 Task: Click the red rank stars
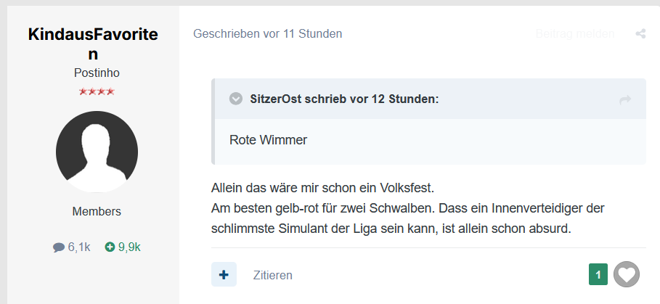click(97, 91)
